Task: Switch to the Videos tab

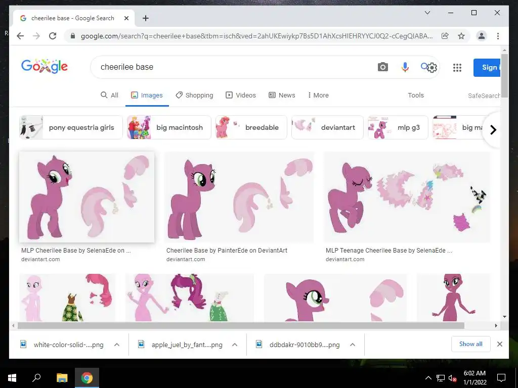Action: (x=240, y=95)
